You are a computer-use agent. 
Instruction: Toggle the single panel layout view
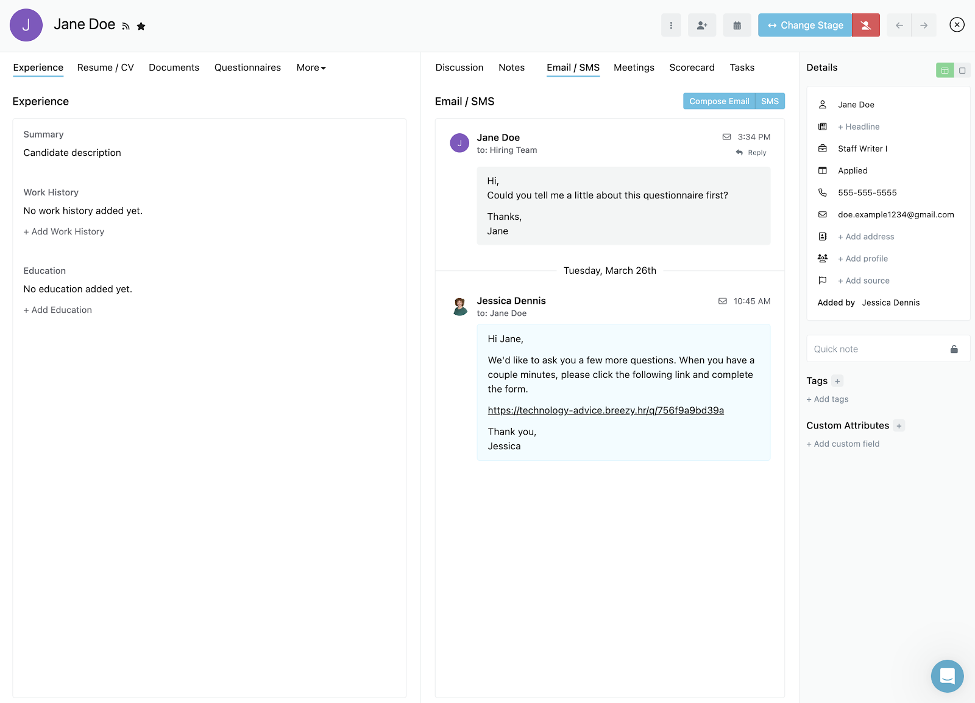(x=962, y=71)
